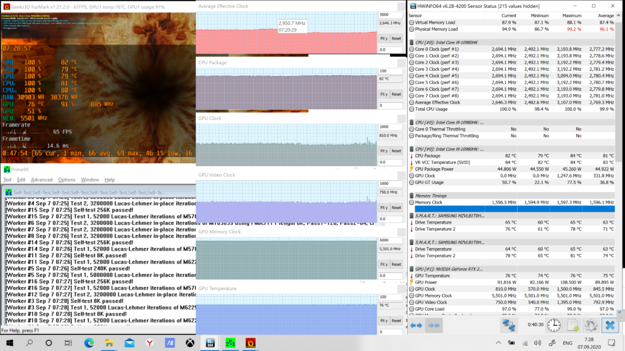Open the volume control in system tray

[538, 343]
